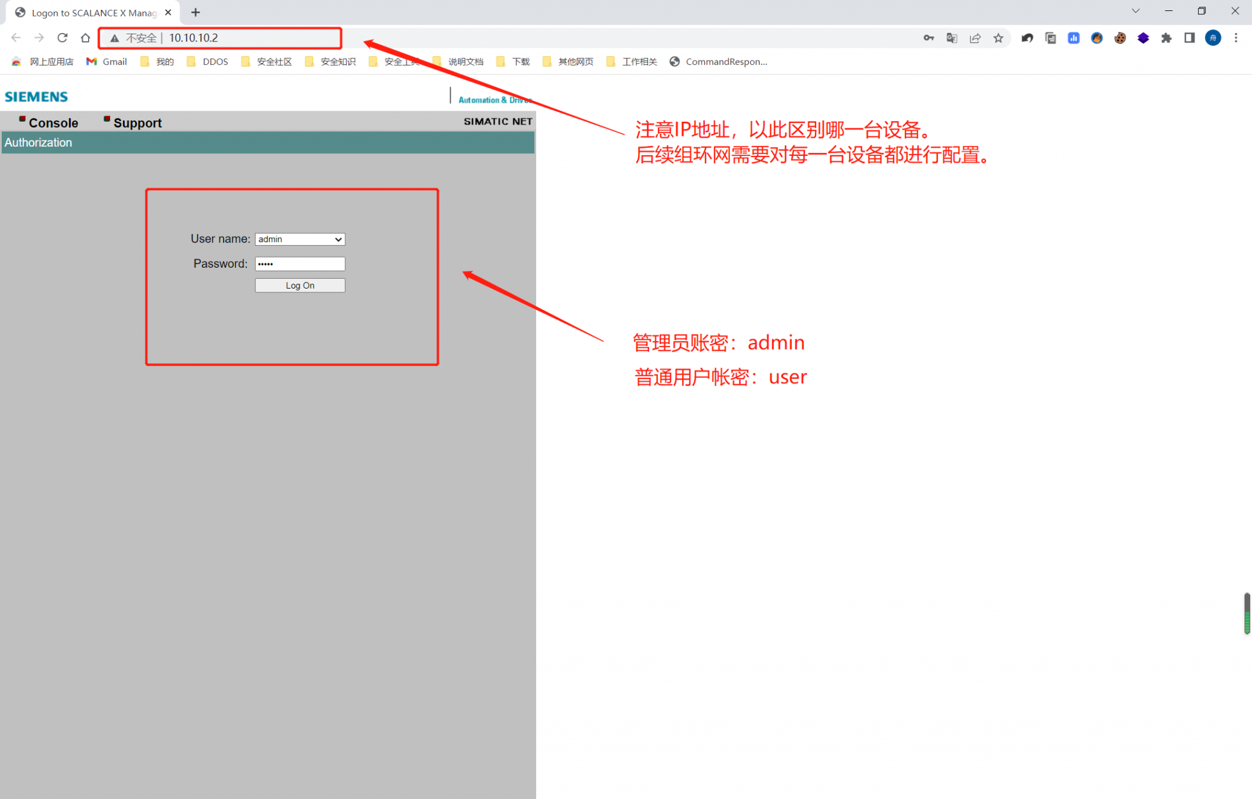
Task: Open the Support menu
Action: point(138,123)
